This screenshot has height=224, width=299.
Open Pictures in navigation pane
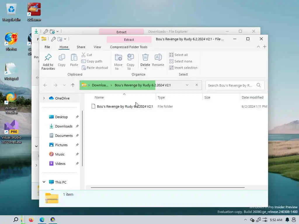pyautogui.click(x=61, y=145)
